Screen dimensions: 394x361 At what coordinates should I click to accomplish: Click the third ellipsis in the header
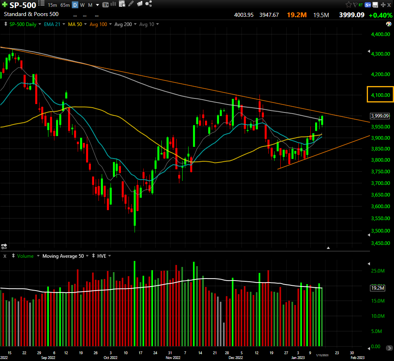tap(97, 16)
